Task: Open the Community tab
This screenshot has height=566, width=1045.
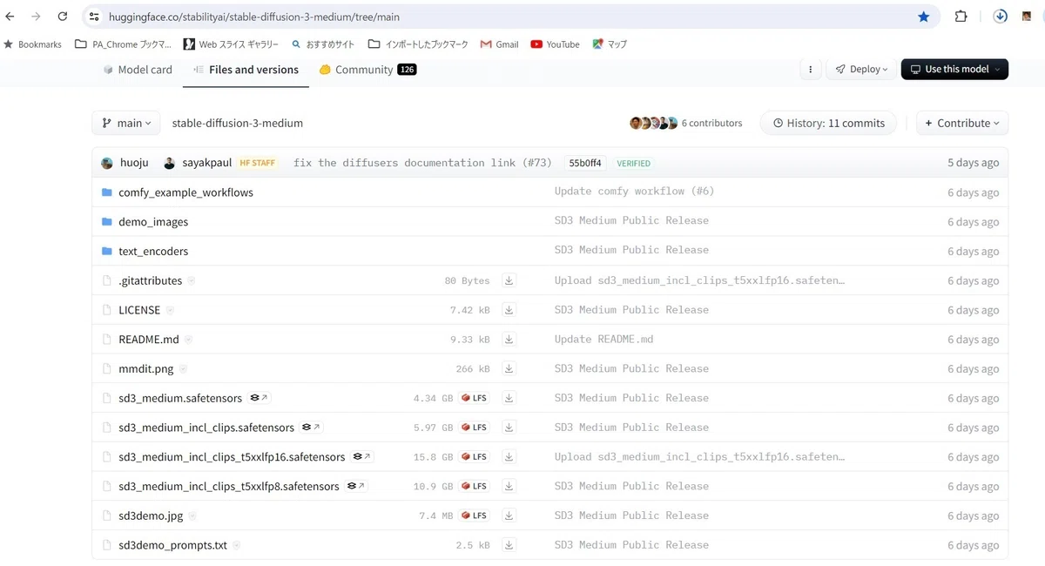Action: (x=367, y=70)
